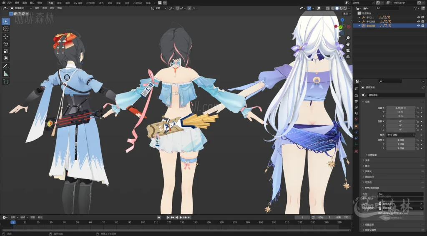
Task: Open the outliner filter dropdown
Action: click(x=417, y=8)
